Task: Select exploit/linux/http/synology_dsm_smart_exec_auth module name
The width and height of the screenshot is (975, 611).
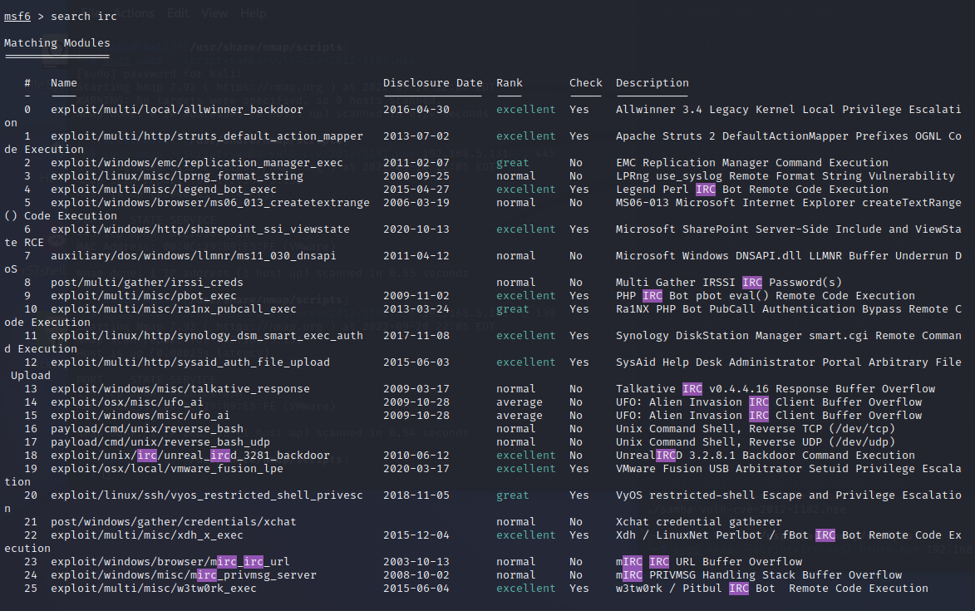Action: (206, 336)
